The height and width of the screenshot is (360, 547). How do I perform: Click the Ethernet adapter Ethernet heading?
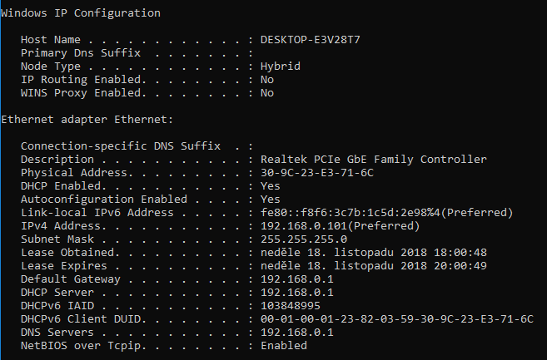87,120
